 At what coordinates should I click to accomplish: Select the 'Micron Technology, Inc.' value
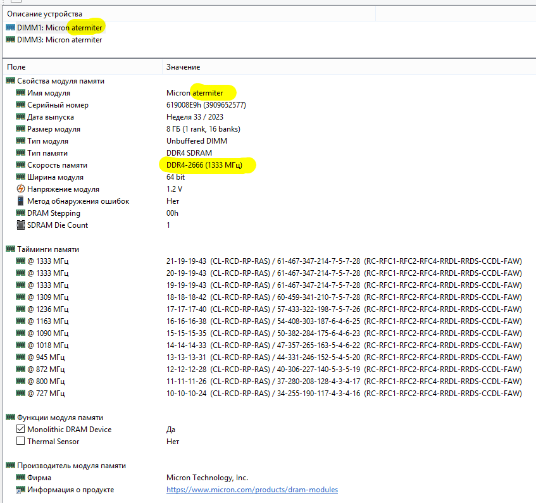207,477
